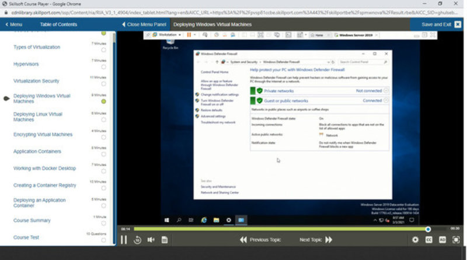
Task: Open the transcript notes icon
Action: [165, 240]
